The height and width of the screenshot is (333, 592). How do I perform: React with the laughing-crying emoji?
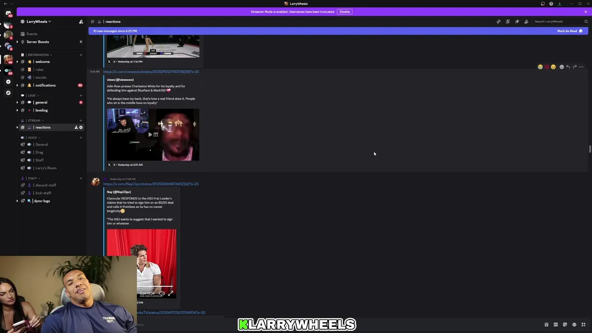coord(540,67)
